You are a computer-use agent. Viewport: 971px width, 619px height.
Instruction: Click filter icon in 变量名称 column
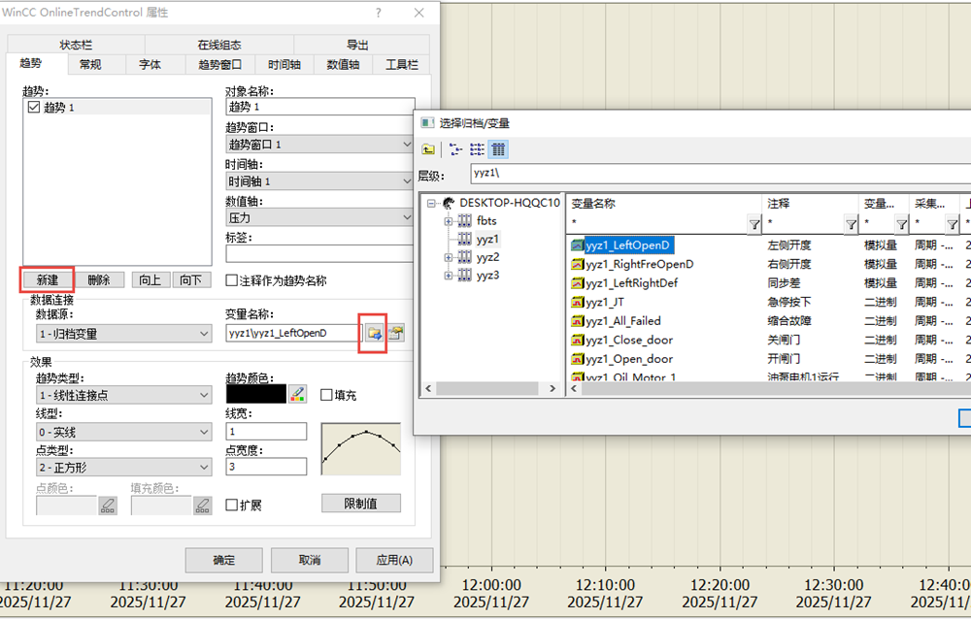pyautogui.click(x=753, y=224)
